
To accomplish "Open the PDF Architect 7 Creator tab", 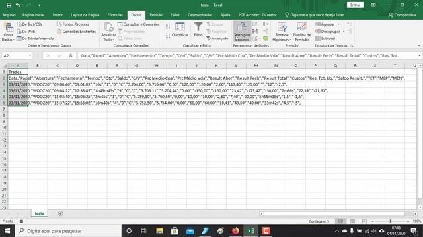I will coord(257,15).
